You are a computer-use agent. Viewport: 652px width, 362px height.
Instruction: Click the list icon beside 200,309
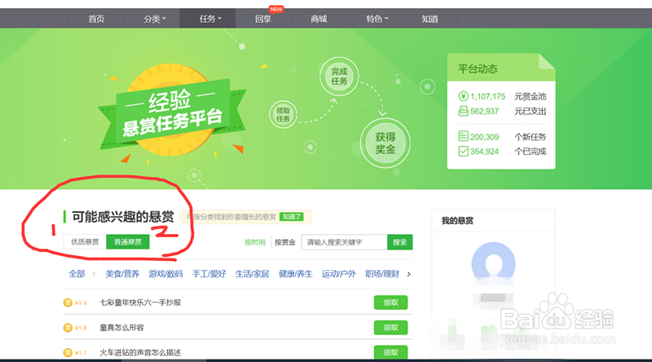pos(463,136)
